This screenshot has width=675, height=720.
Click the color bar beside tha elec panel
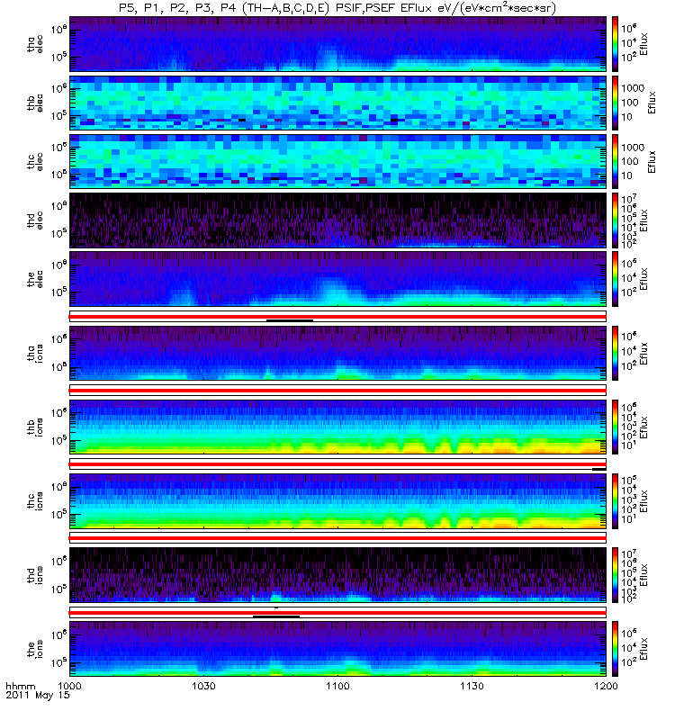615,44
